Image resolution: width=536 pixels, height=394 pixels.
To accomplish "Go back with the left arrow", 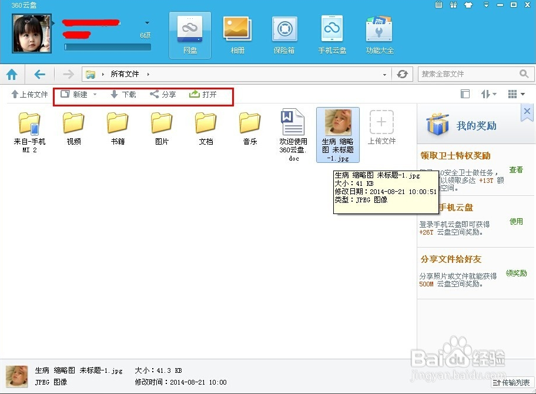I will [39, 74].
